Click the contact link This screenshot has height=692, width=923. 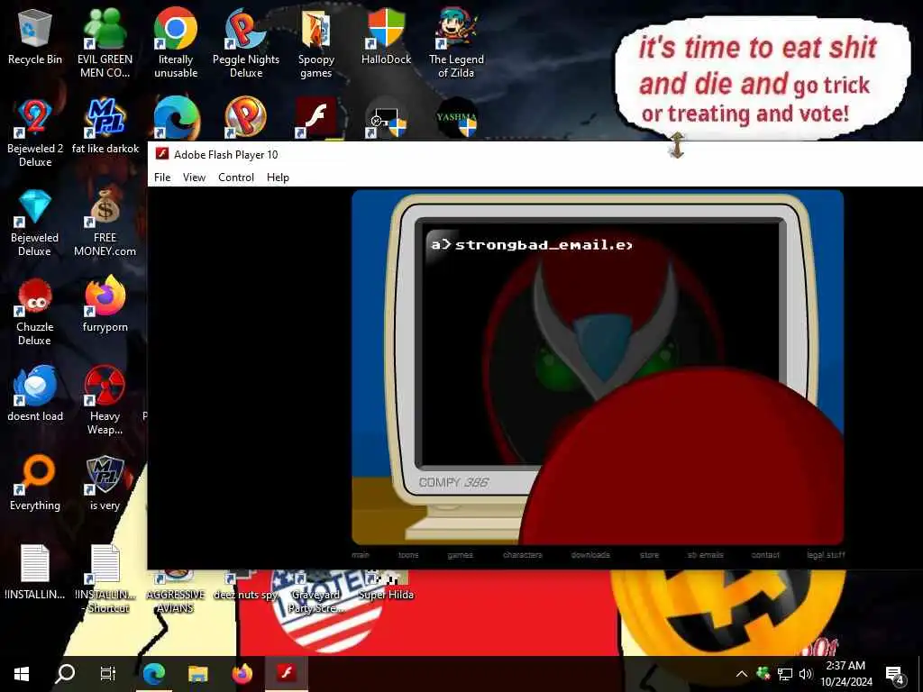765,555
